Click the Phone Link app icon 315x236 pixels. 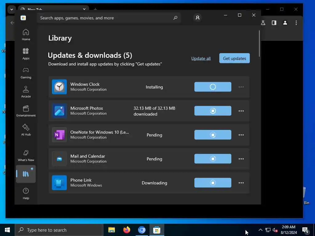click(59, 183)
